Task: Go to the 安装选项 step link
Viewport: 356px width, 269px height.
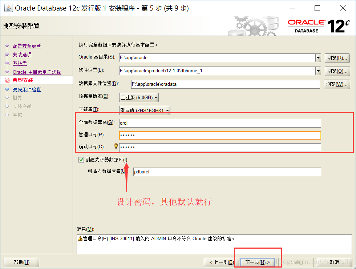Action: pos(22,55)
